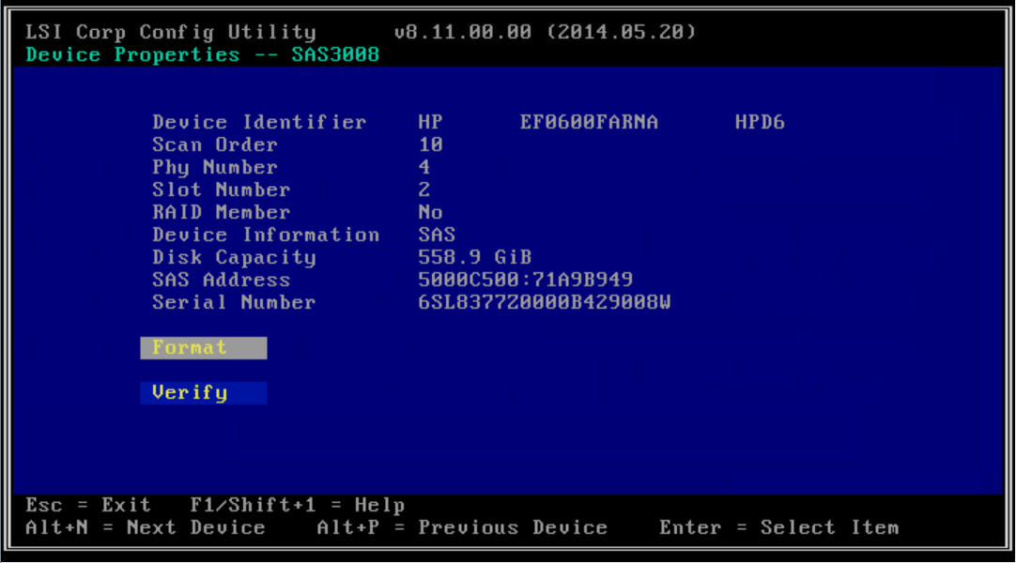Select the capacity value 558.9 GiB

coord(475,257)
